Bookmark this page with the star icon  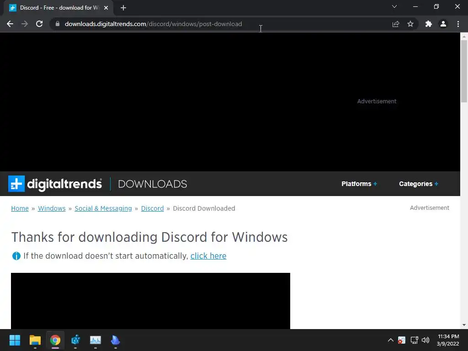pos(410,24)
